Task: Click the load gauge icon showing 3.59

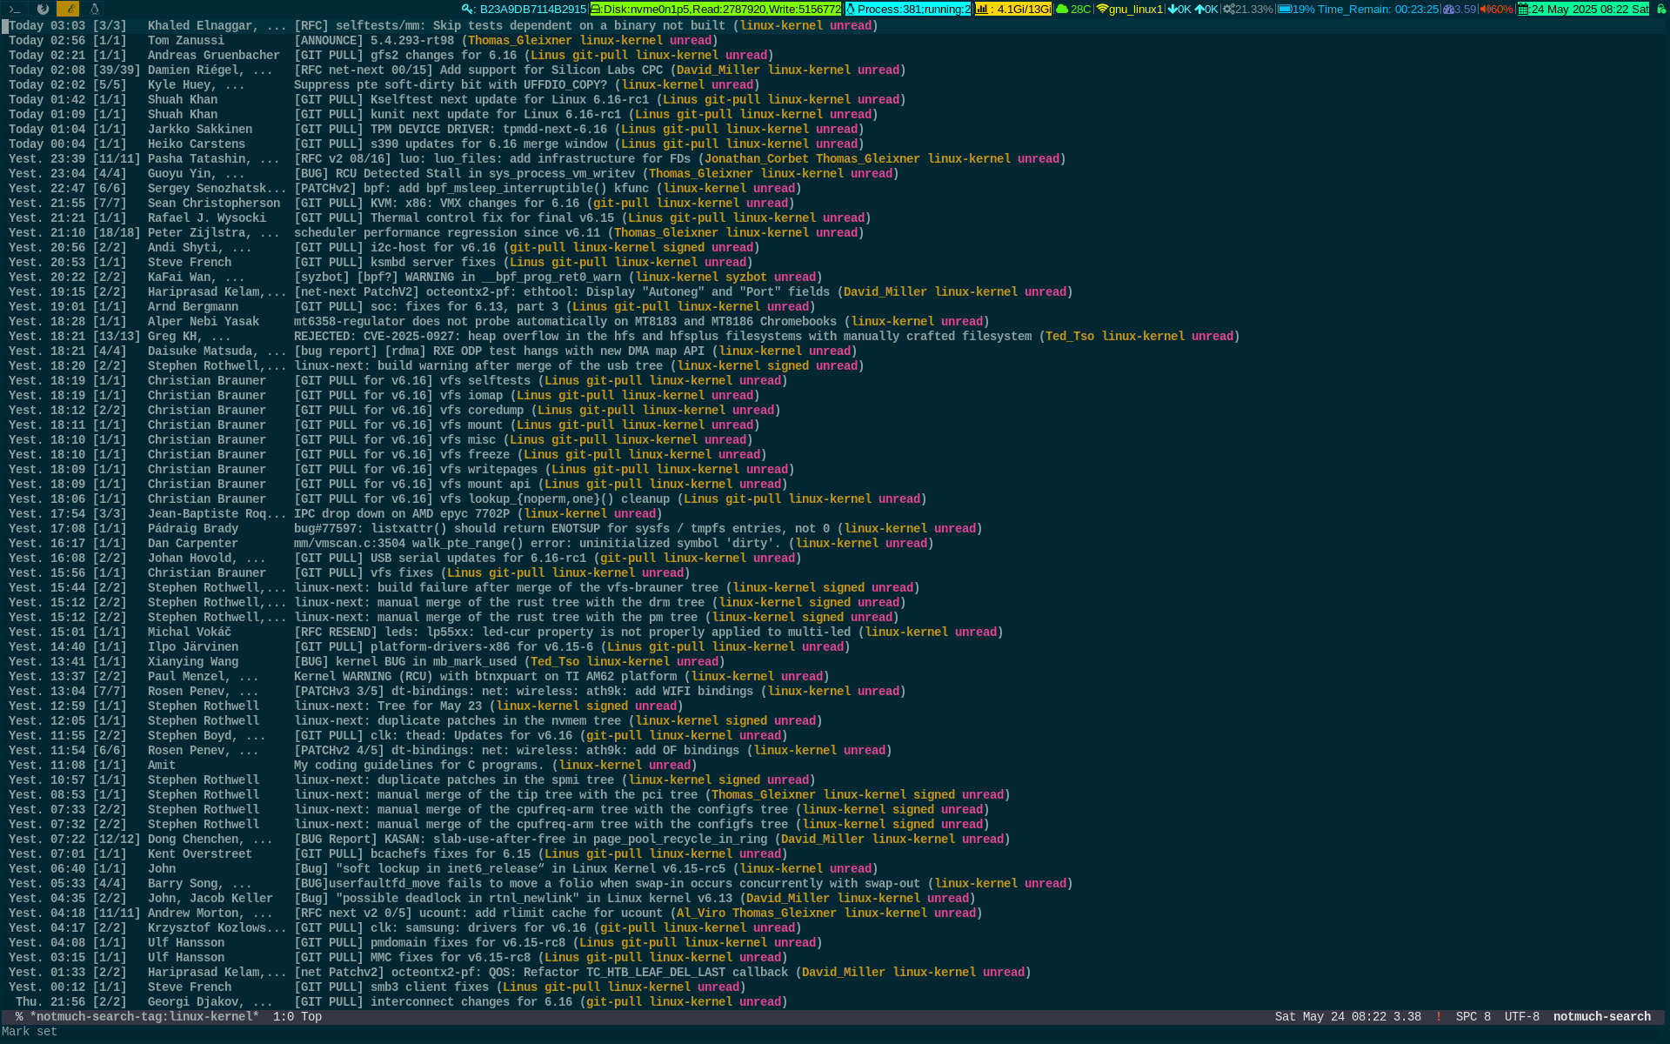Action: 1448,9
